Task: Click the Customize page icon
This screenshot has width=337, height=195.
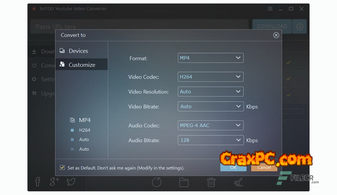Action: (62, 64)
